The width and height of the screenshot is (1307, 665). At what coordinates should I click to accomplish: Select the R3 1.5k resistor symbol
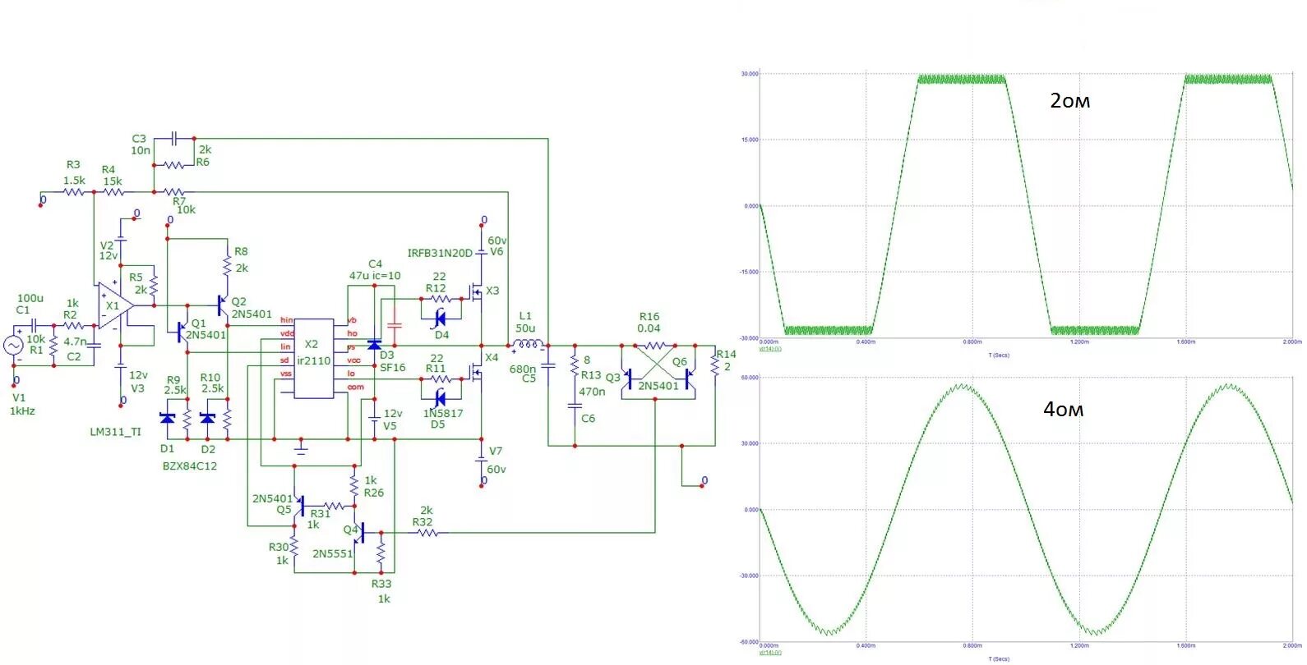coord(74,192)
